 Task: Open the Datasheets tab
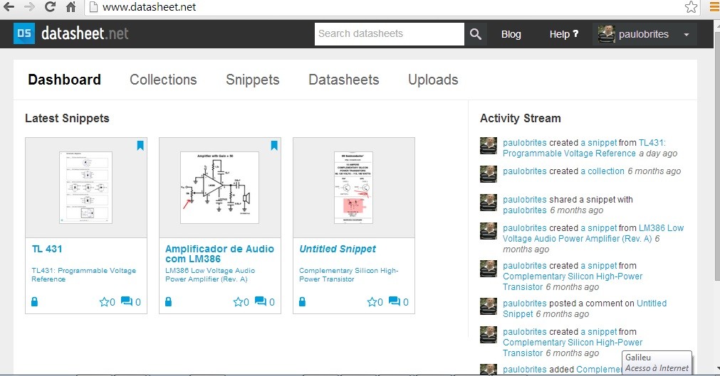[x=343, y=80]
